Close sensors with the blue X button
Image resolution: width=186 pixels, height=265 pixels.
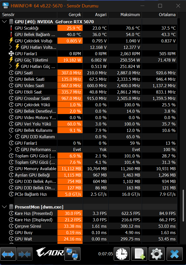click(x=175, y=254)
